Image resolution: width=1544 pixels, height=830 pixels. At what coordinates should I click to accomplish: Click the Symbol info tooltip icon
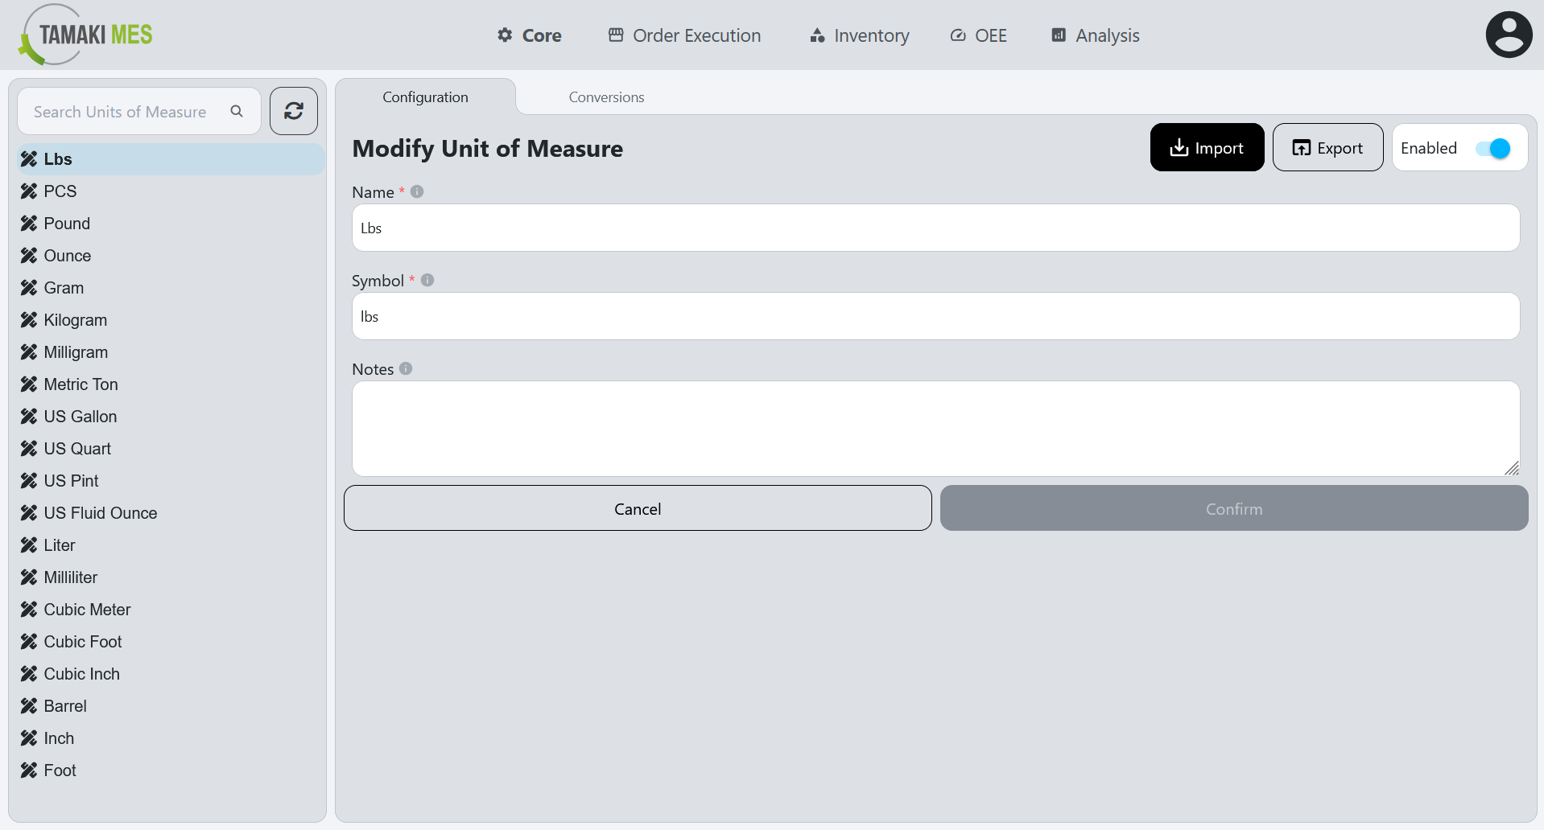427,280
